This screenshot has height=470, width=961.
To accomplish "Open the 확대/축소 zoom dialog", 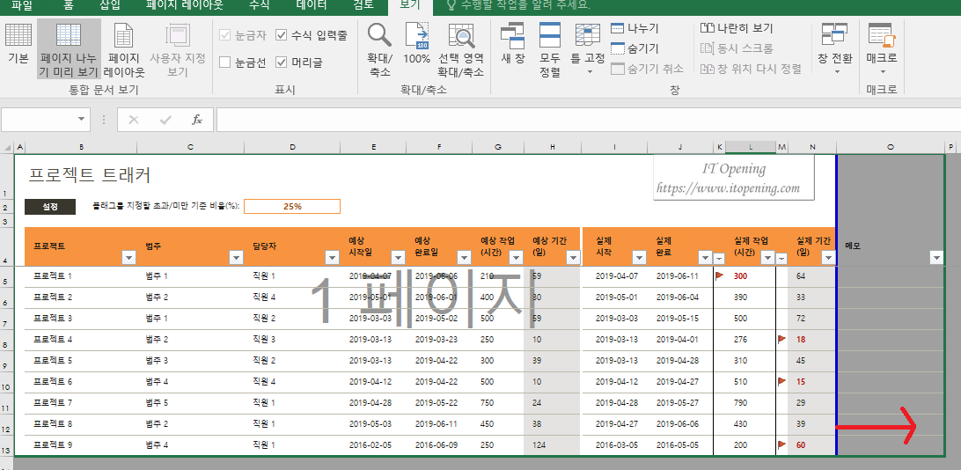I will coord(379,49).
